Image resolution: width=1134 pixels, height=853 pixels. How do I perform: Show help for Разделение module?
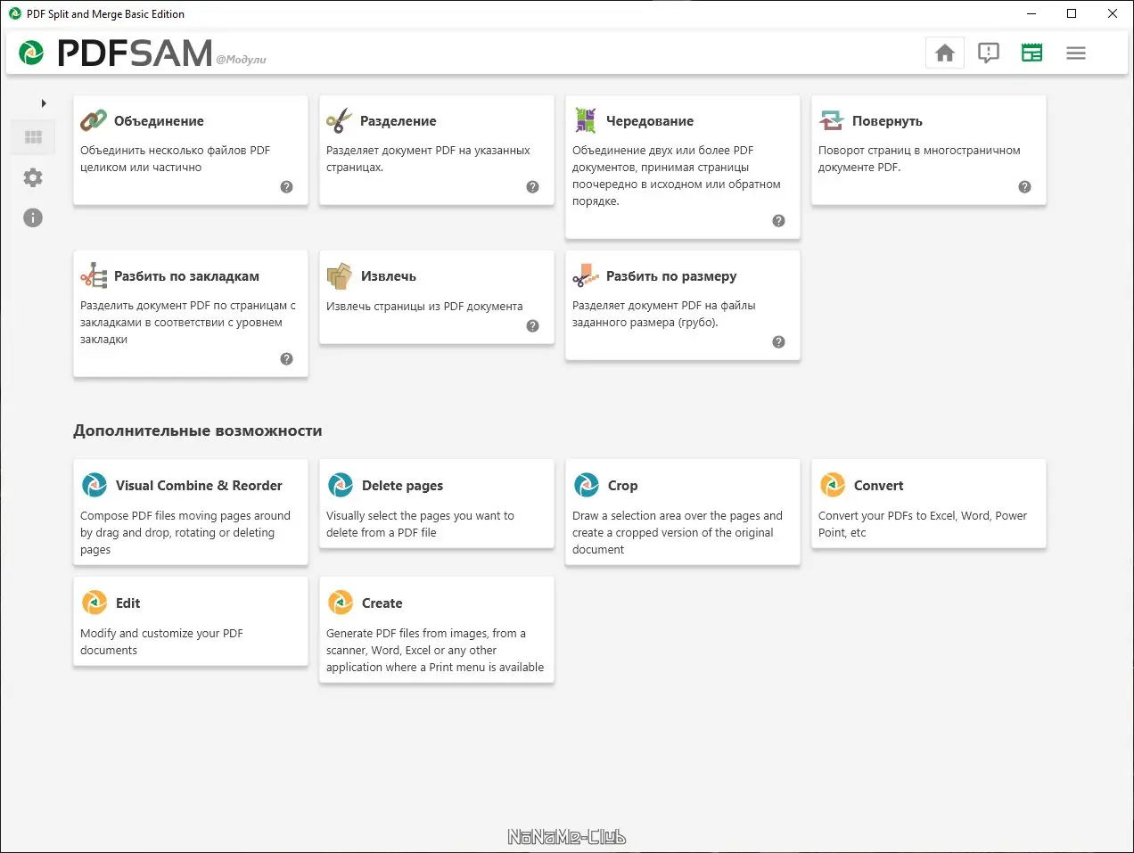click(532, 187)
